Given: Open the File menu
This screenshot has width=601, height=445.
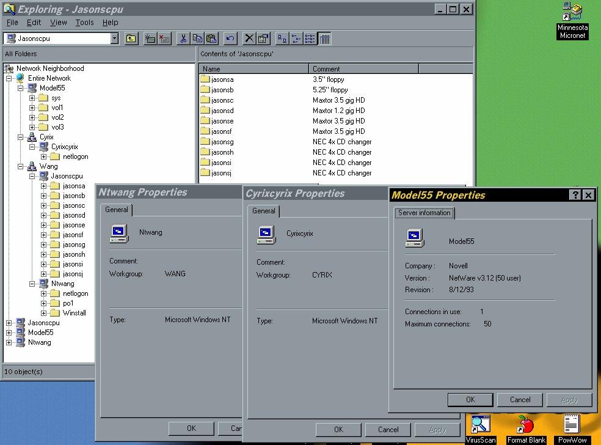Looking at the screenshot, I should point(12,23).
